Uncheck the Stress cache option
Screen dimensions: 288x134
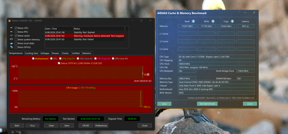click(x=16, y=36)
